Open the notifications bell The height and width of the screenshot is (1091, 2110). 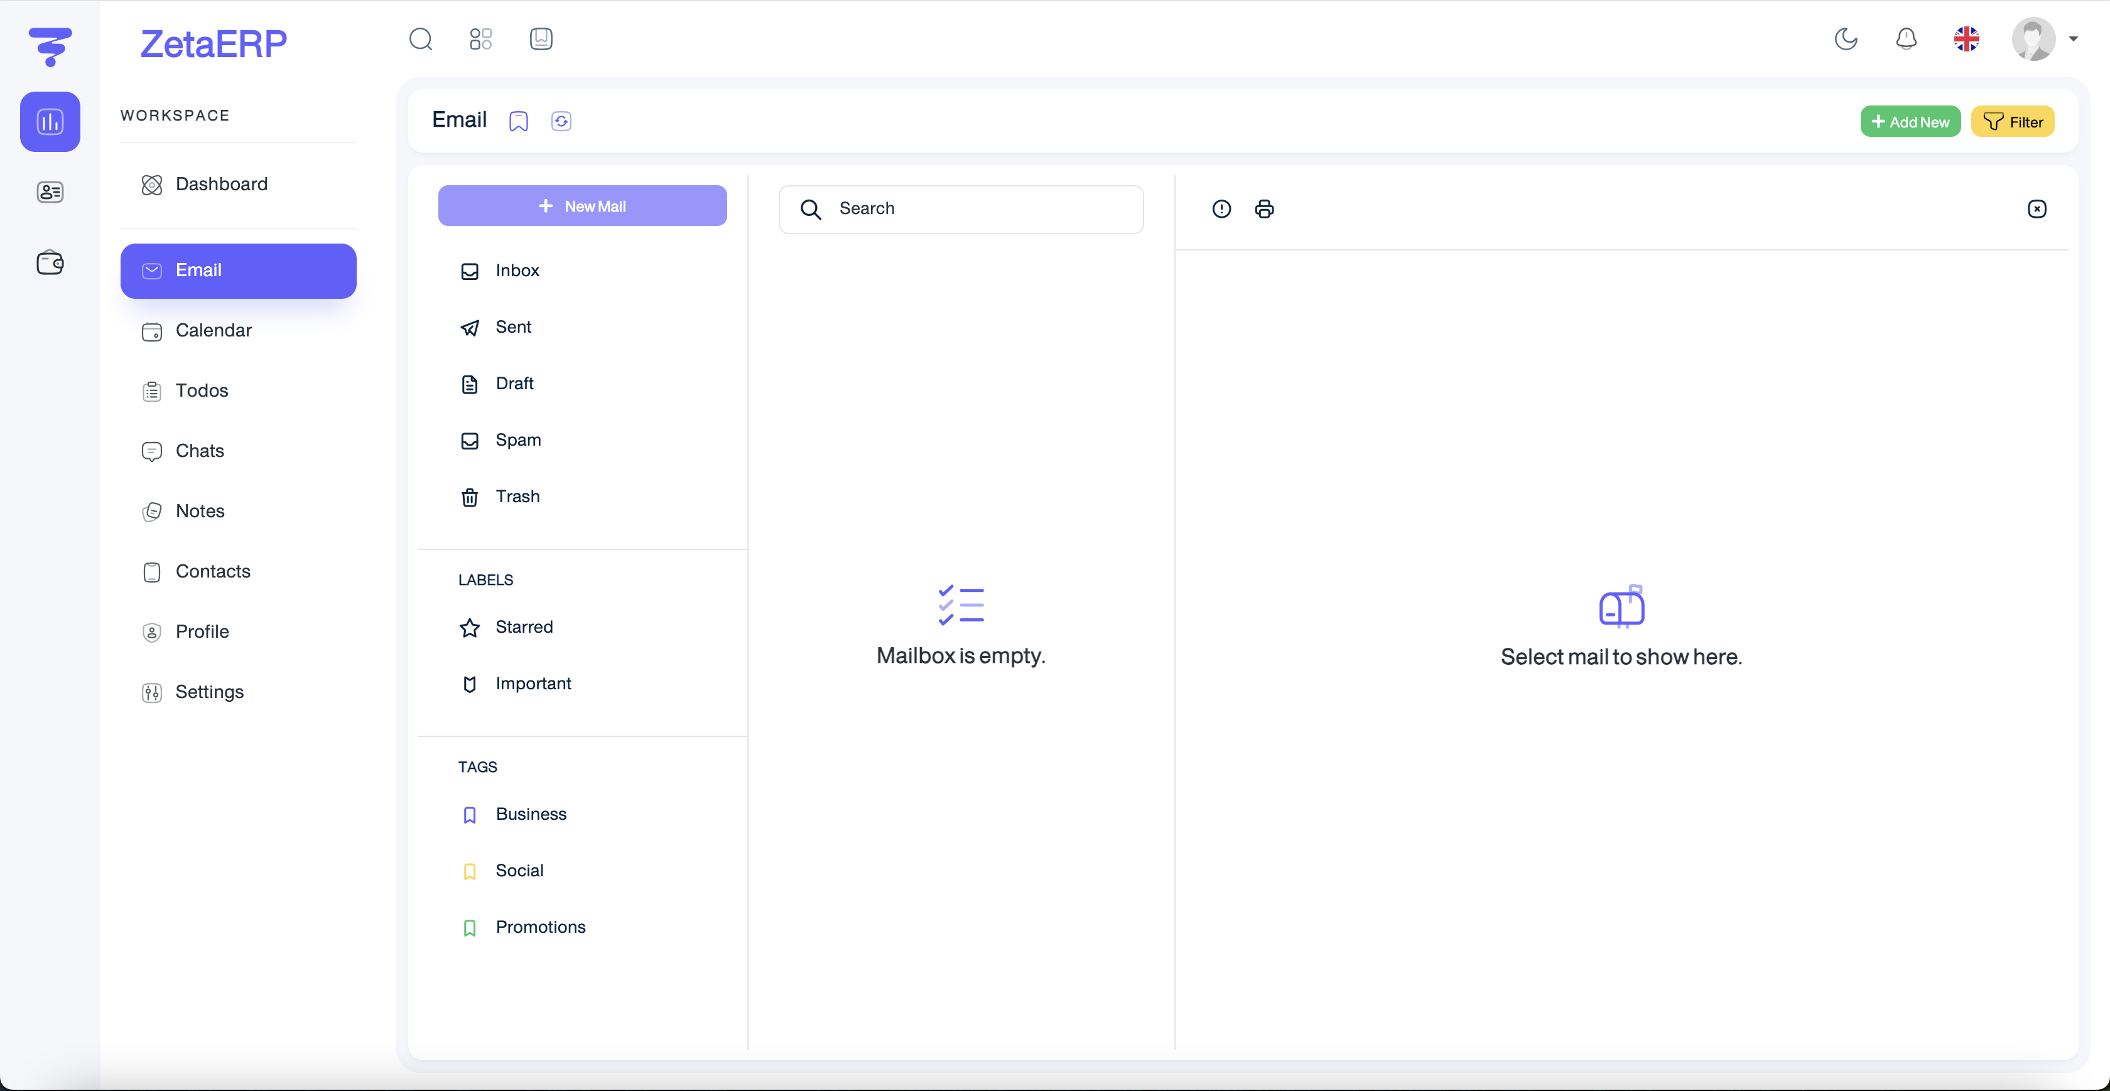[1906, 38]
